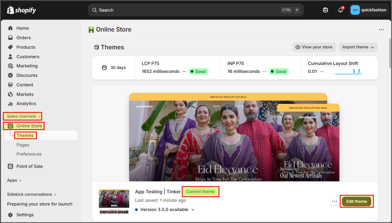The width and height of the screenshot is (392, 223).
Task: Click the Orders inbox icon
Action: point(10,38)
